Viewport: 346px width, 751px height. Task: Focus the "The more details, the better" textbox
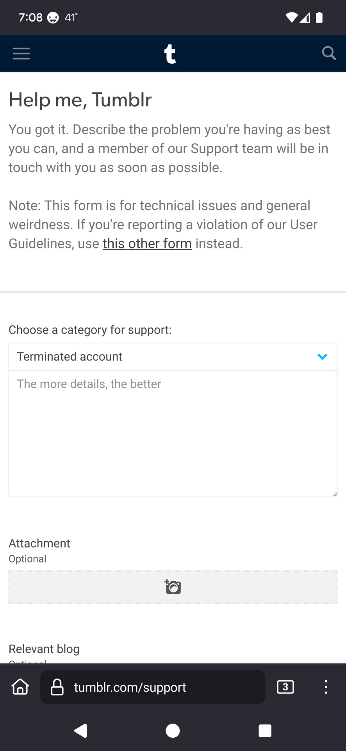pos(173,433)
